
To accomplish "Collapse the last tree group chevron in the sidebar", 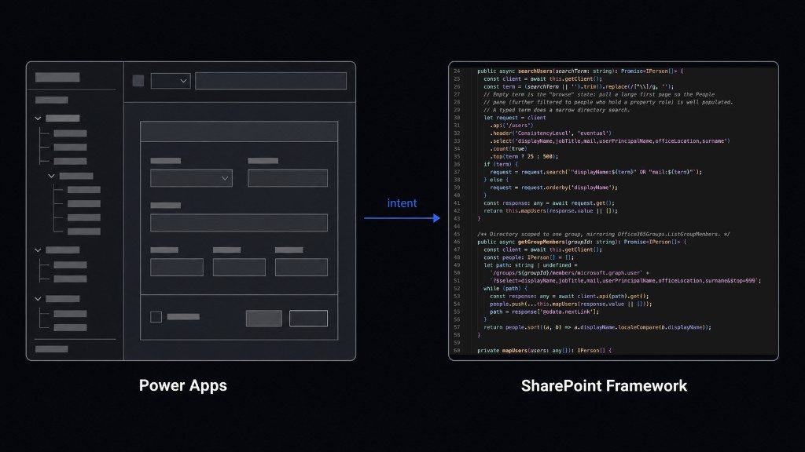I will 38,299.
